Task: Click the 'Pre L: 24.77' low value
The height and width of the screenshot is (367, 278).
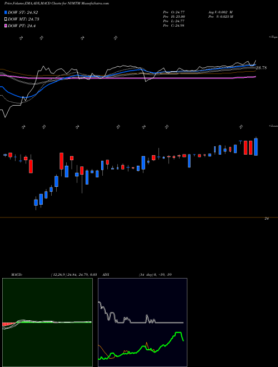Action: pos(174,21)
